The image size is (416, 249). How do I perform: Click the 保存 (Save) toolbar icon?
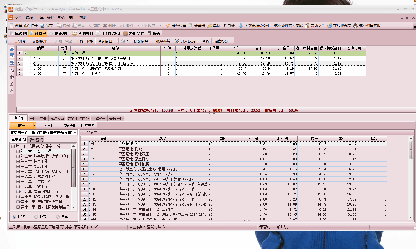pyautogui.click(x=42, y=26)
